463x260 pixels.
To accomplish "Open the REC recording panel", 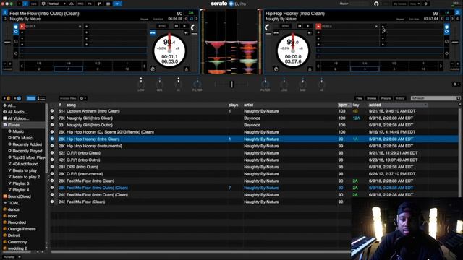I will click(80, 4).
